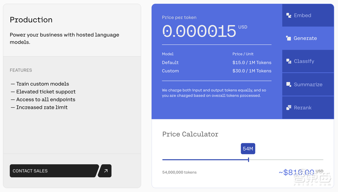
Task: Click the Default model pricing row
Action: pos(216,63)
